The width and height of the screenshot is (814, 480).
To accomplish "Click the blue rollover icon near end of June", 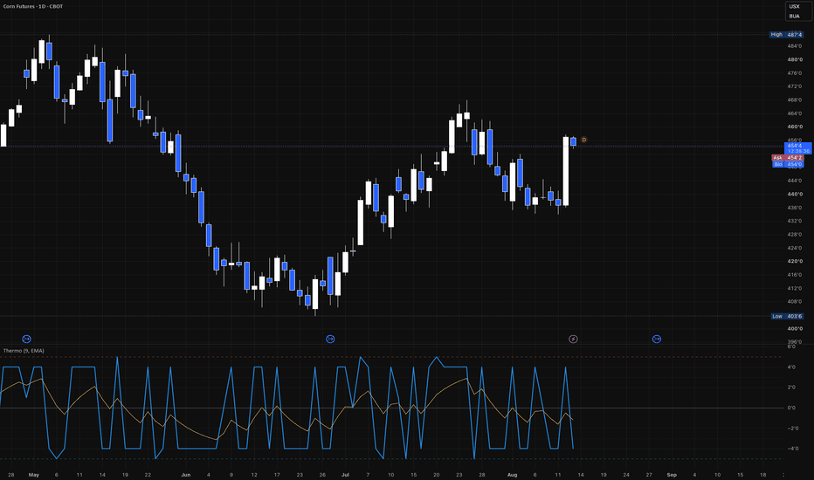I will pyautogui.click(x=330, y=339).
